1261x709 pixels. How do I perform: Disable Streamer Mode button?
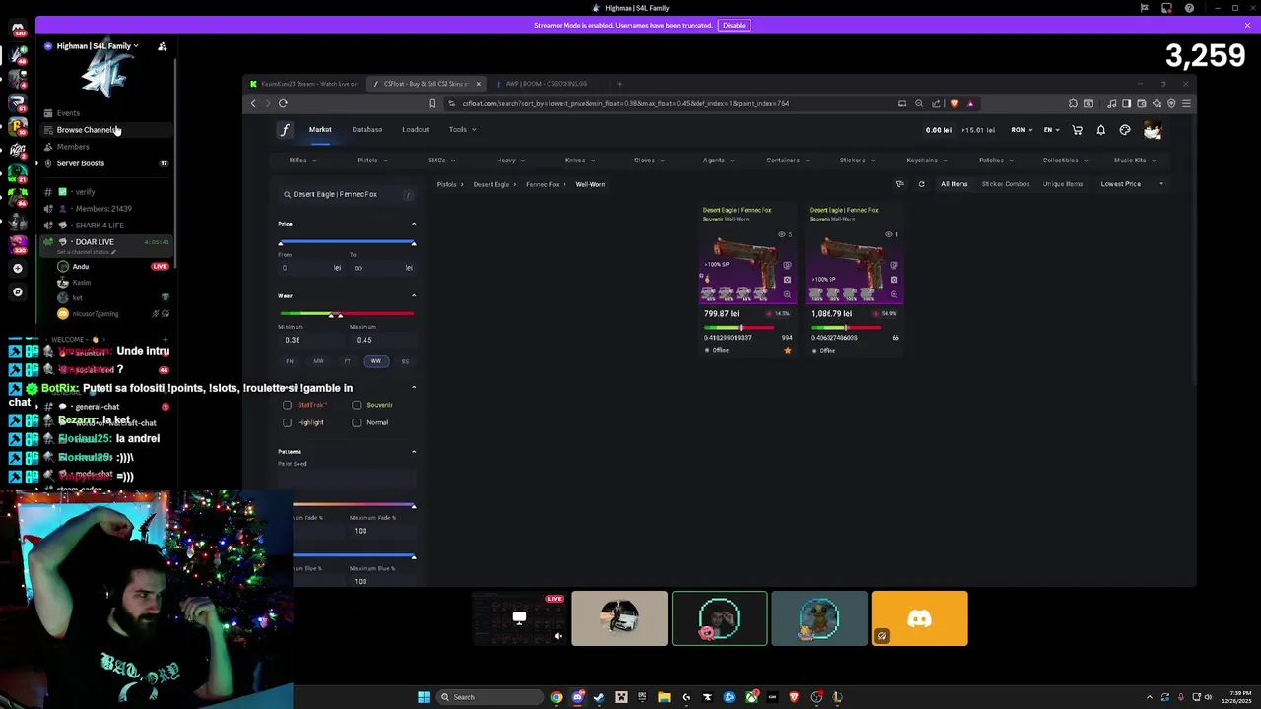[733, 26]
